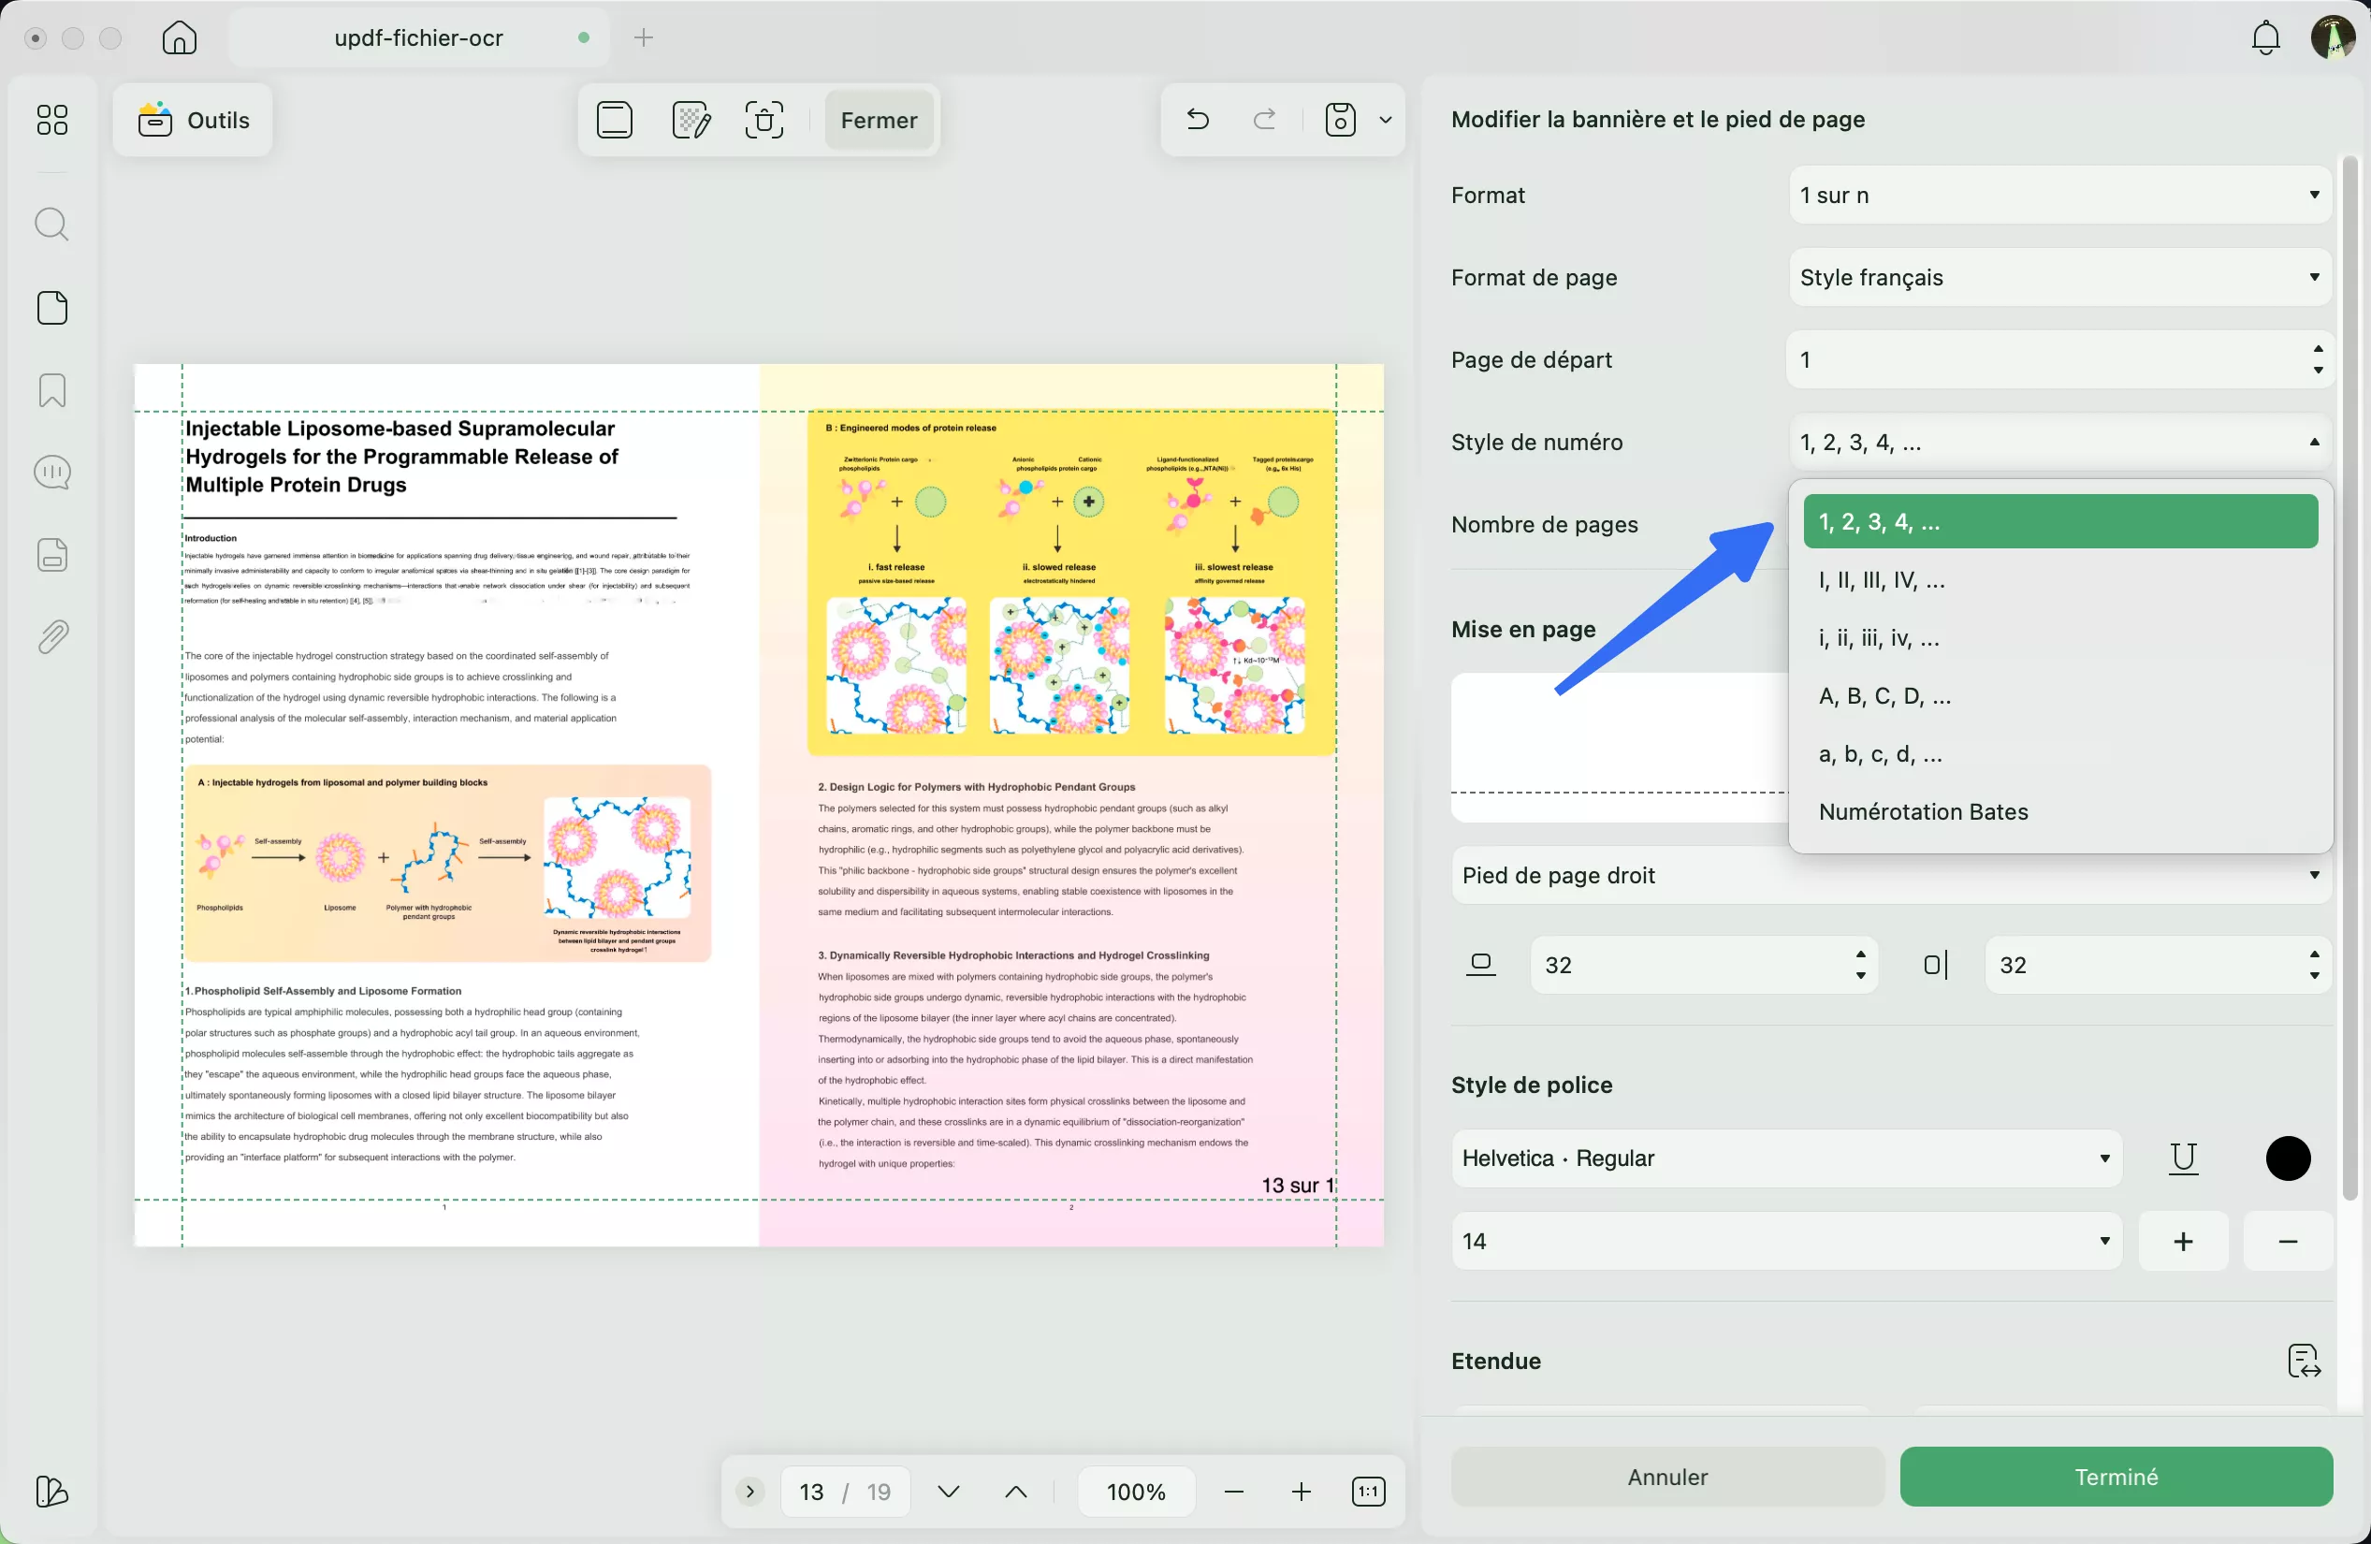Set zoom to actual size with 1:1 icon
This screenshot has height=1544, width=2371.
[x=1367, y=1492]
